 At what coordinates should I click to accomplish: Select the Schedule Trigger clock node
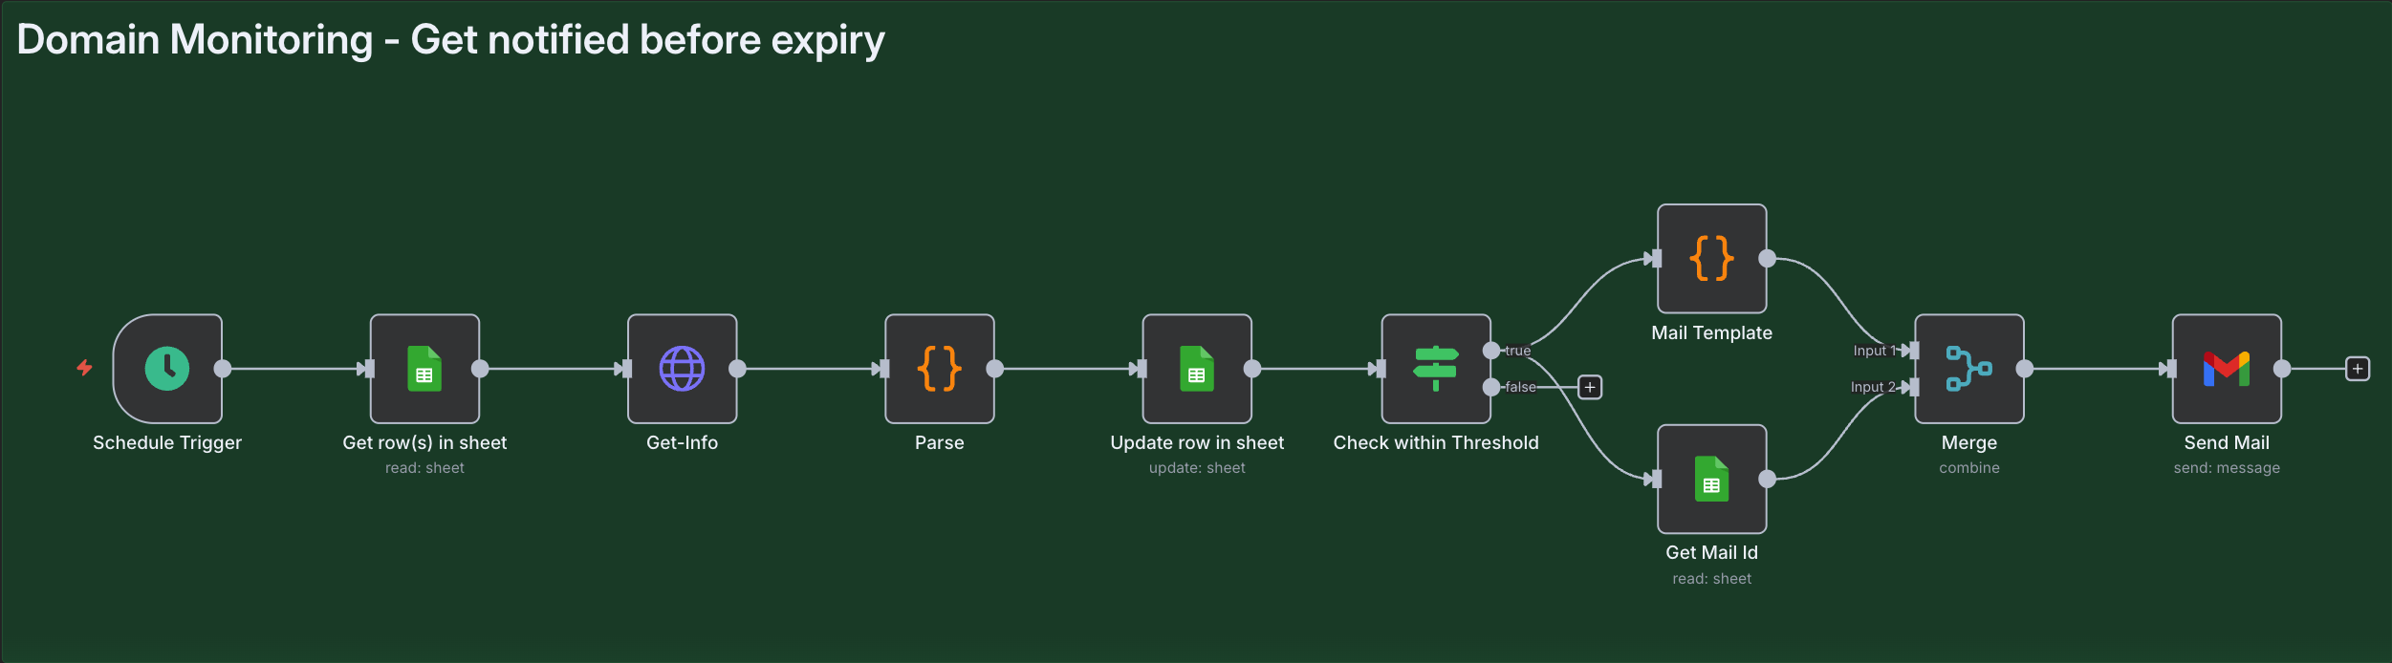click(167, 369)
